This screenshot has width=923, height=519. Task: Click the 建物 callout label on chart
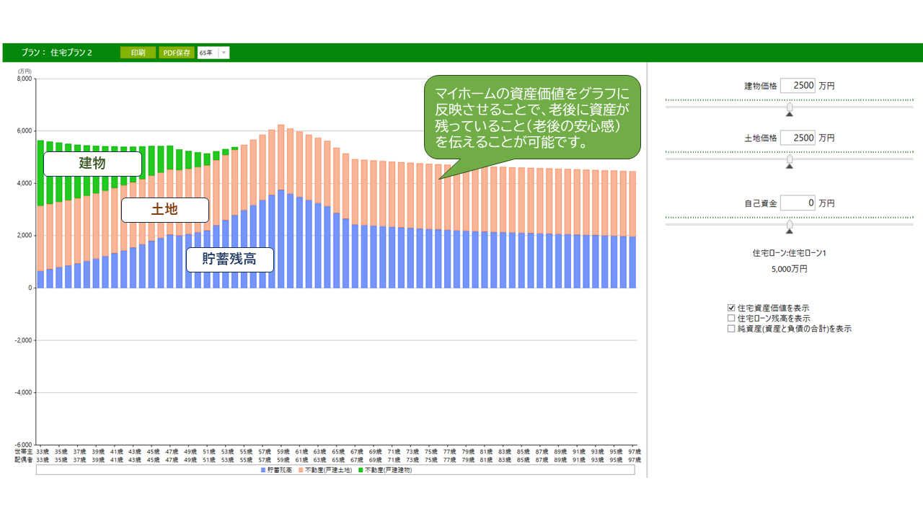92,164
